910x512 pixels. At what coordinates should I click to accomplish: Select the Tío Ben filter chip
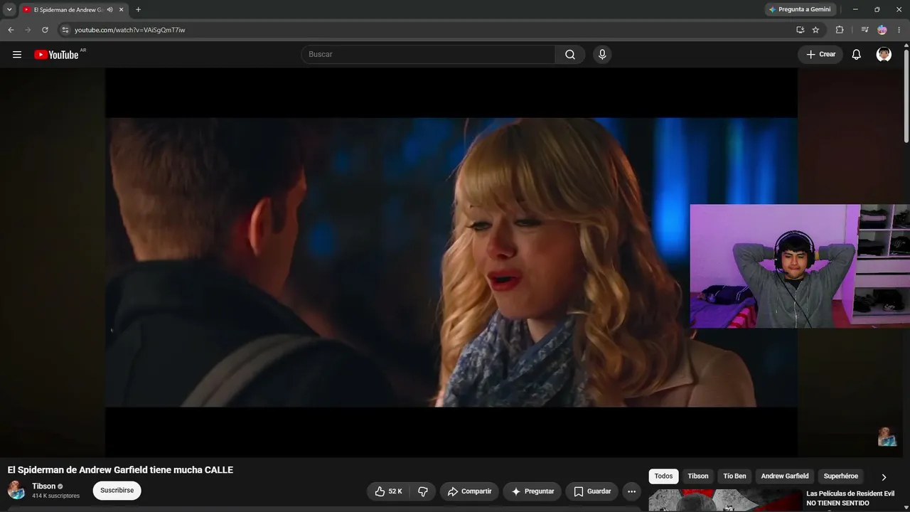(x=735, y=476)
